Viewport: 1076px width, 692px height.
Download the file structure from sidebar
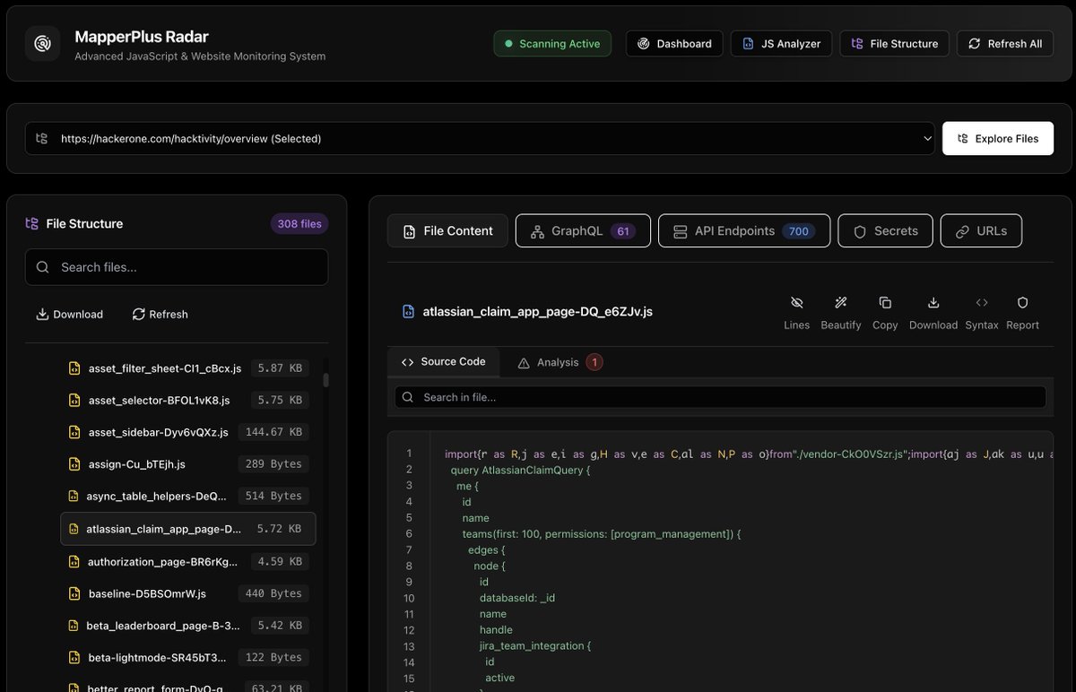pyautogui.click(x=69, y=315)
